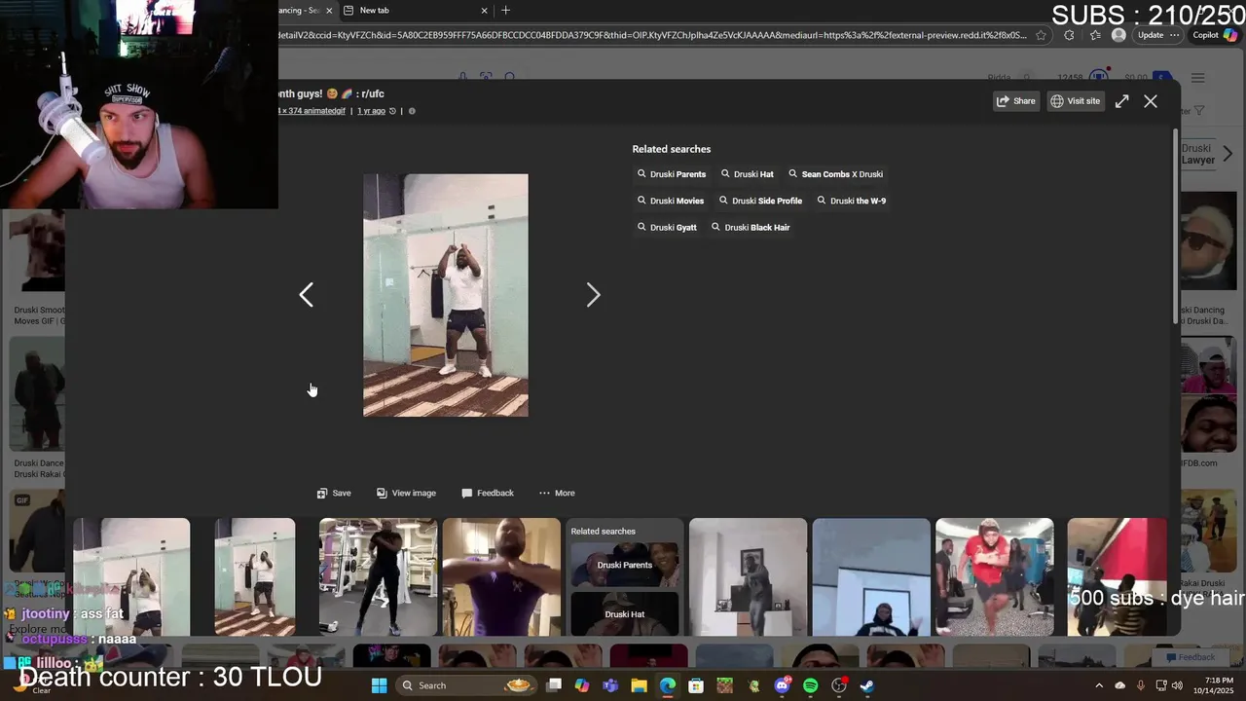
Task: Click the microphone tray icon
Action: [1140, 685]
